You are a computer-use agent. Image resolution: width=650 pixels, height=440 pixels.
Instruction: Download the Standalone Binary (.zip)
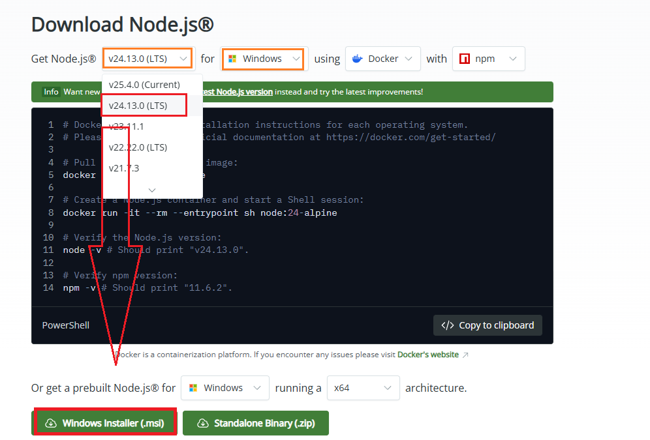256,423
